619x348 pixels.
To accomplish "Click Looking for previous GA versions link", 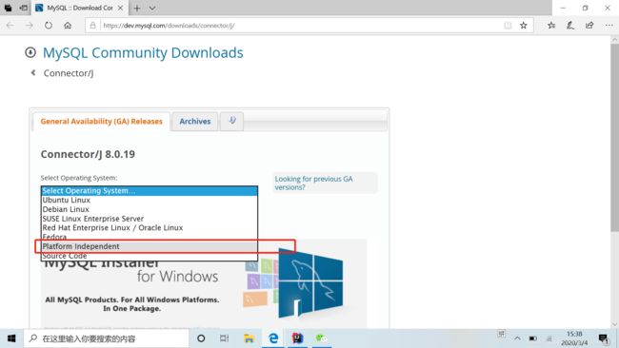I will 314,183.
